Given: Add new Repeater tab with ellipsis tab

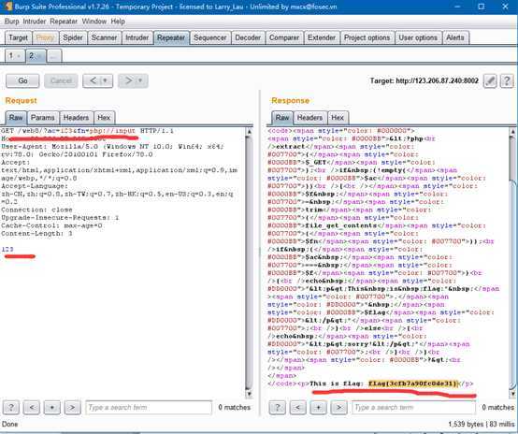Looking at the screenshot, I should coord(54,56).
